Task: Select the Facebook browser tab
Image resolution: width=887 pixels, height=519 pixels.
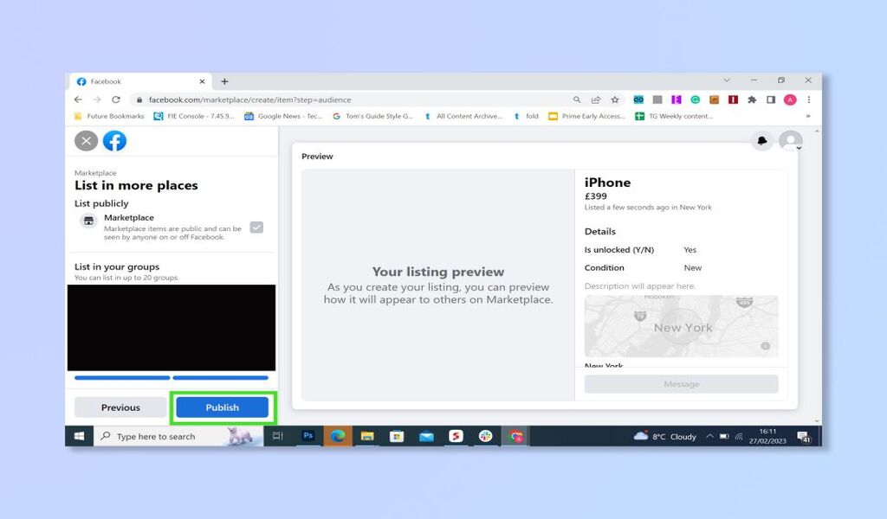Action: coord(140,81)
